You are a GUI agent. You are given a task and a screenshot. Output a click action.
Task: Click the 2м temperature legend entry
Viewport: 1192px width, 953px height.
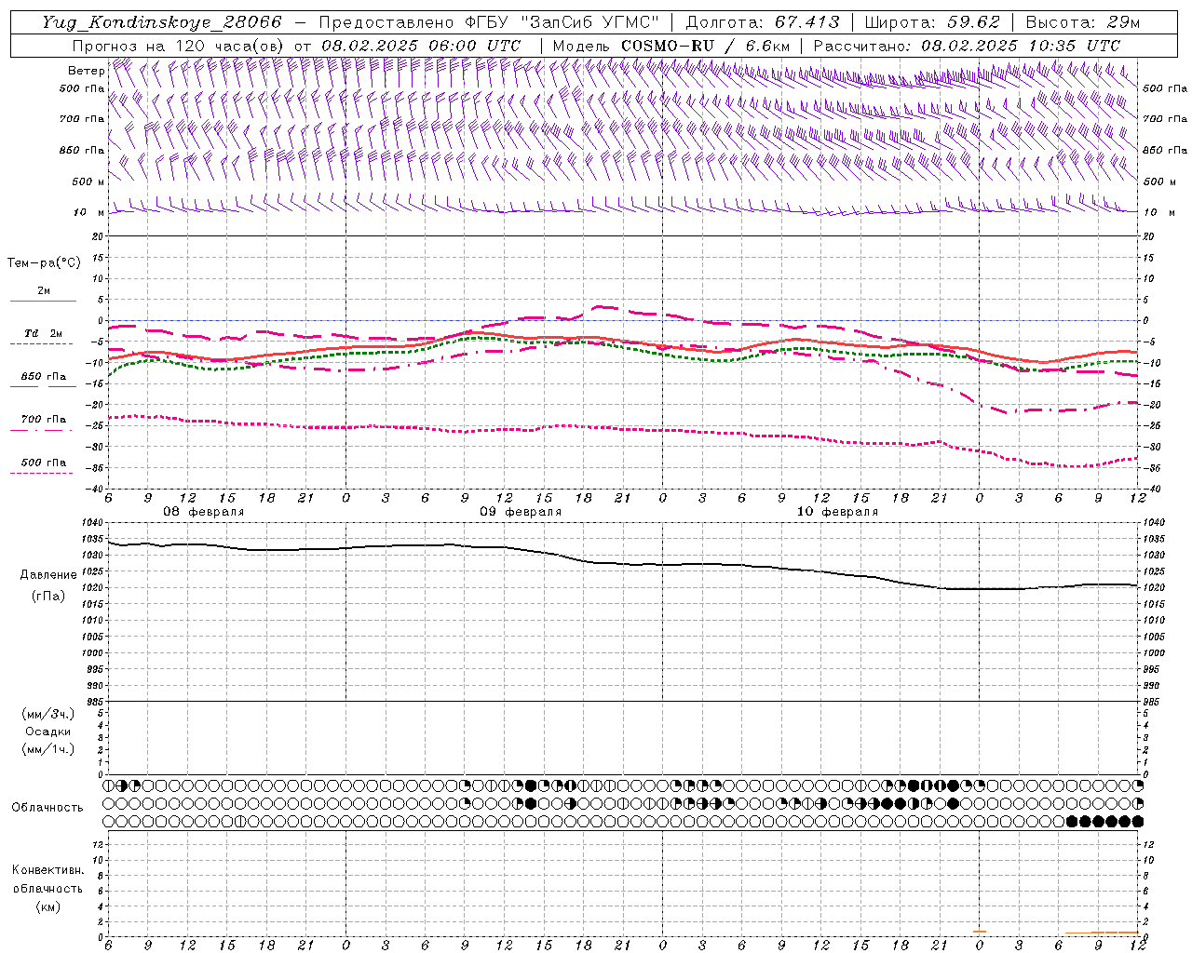pos(44,291)
